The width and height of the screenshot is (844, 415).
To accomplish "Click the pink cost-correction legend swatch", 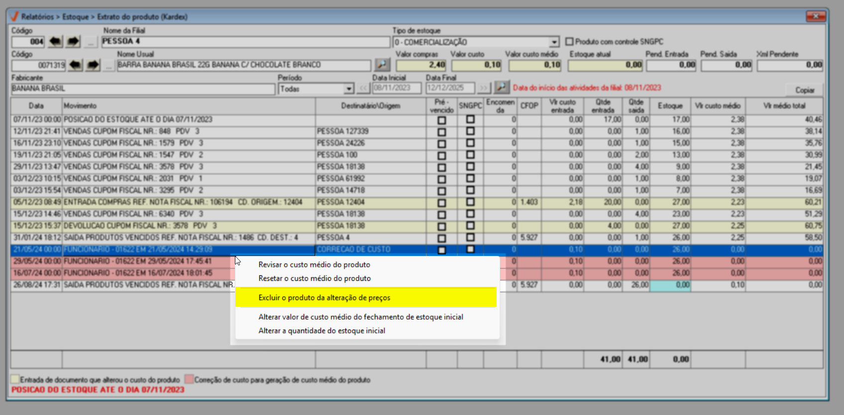I will click(189, 379).
